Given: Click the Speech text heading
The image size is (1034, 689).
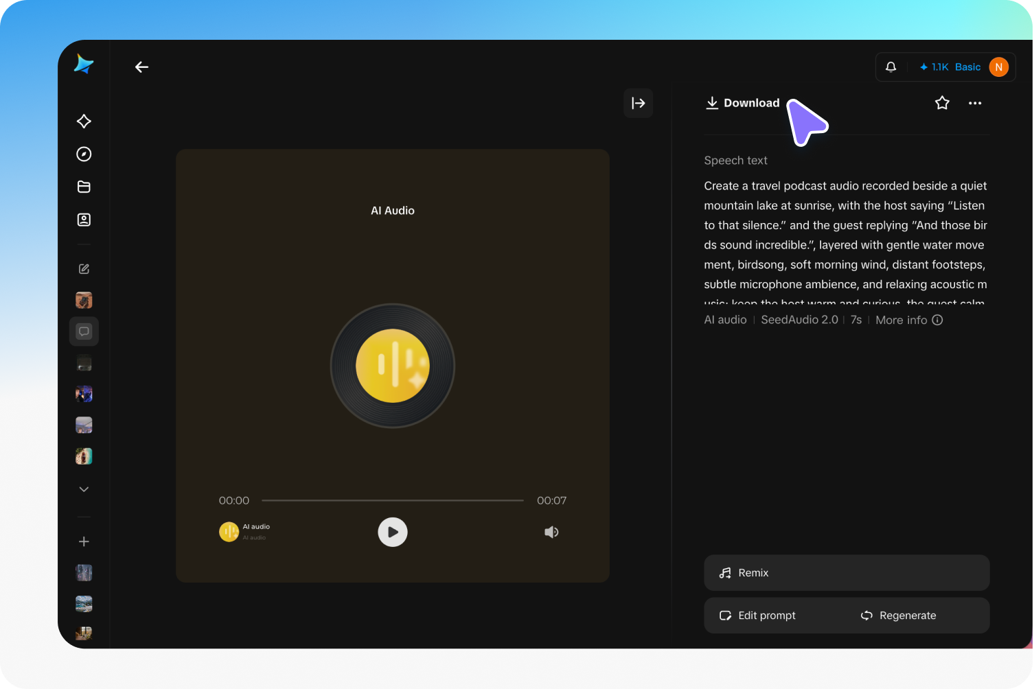Looking at the screenshot, I should click(735, 160).
